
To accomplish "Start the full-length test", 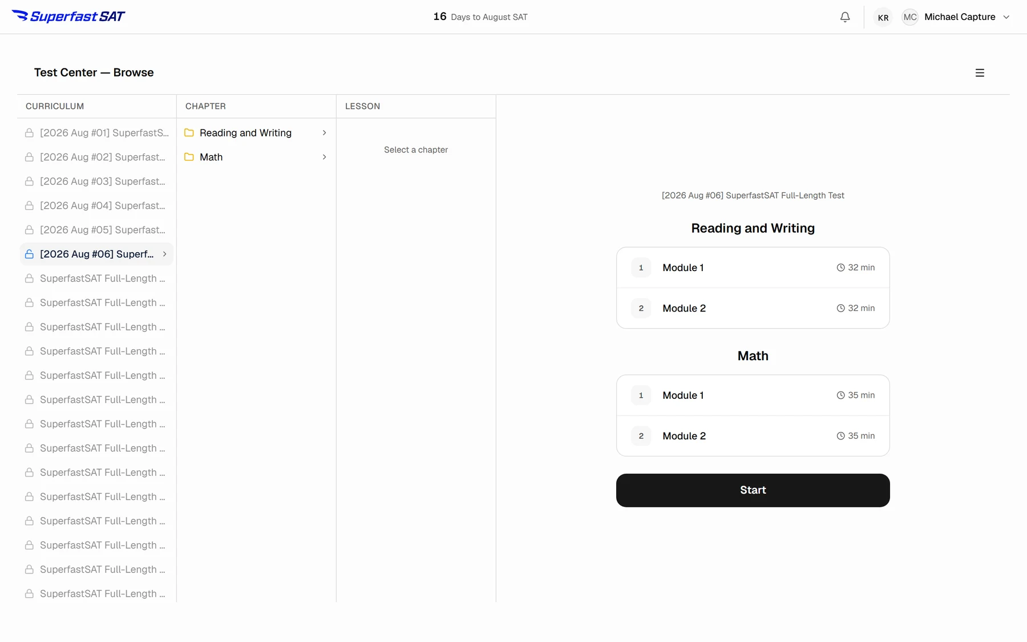I will coord(753,490).
